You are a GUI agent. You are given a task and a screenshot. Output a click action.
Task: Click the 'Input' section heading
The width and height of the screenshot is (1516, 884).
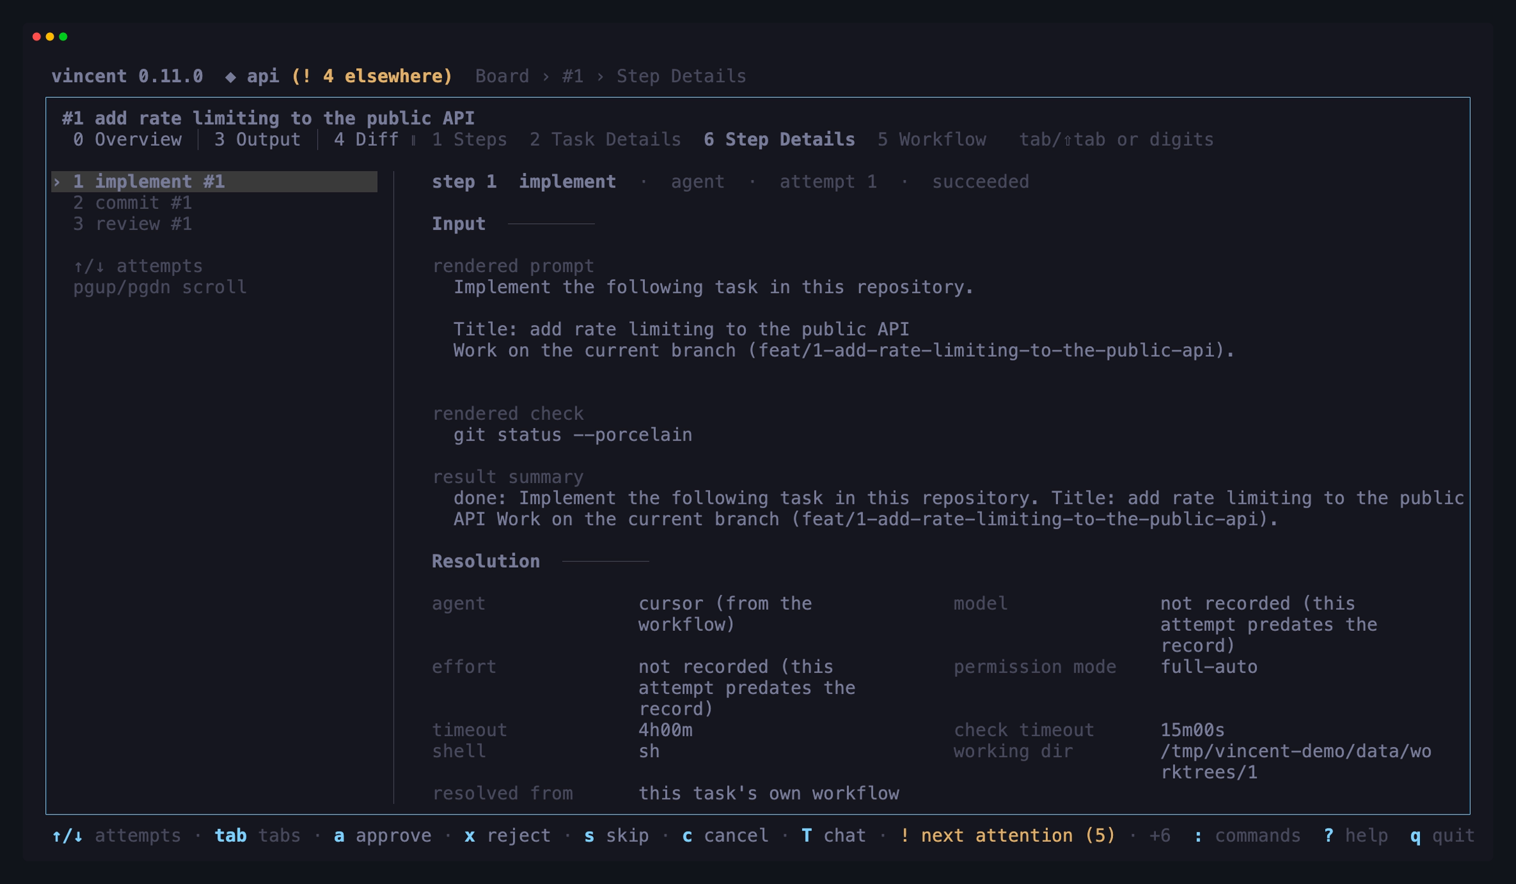(459, 224)
